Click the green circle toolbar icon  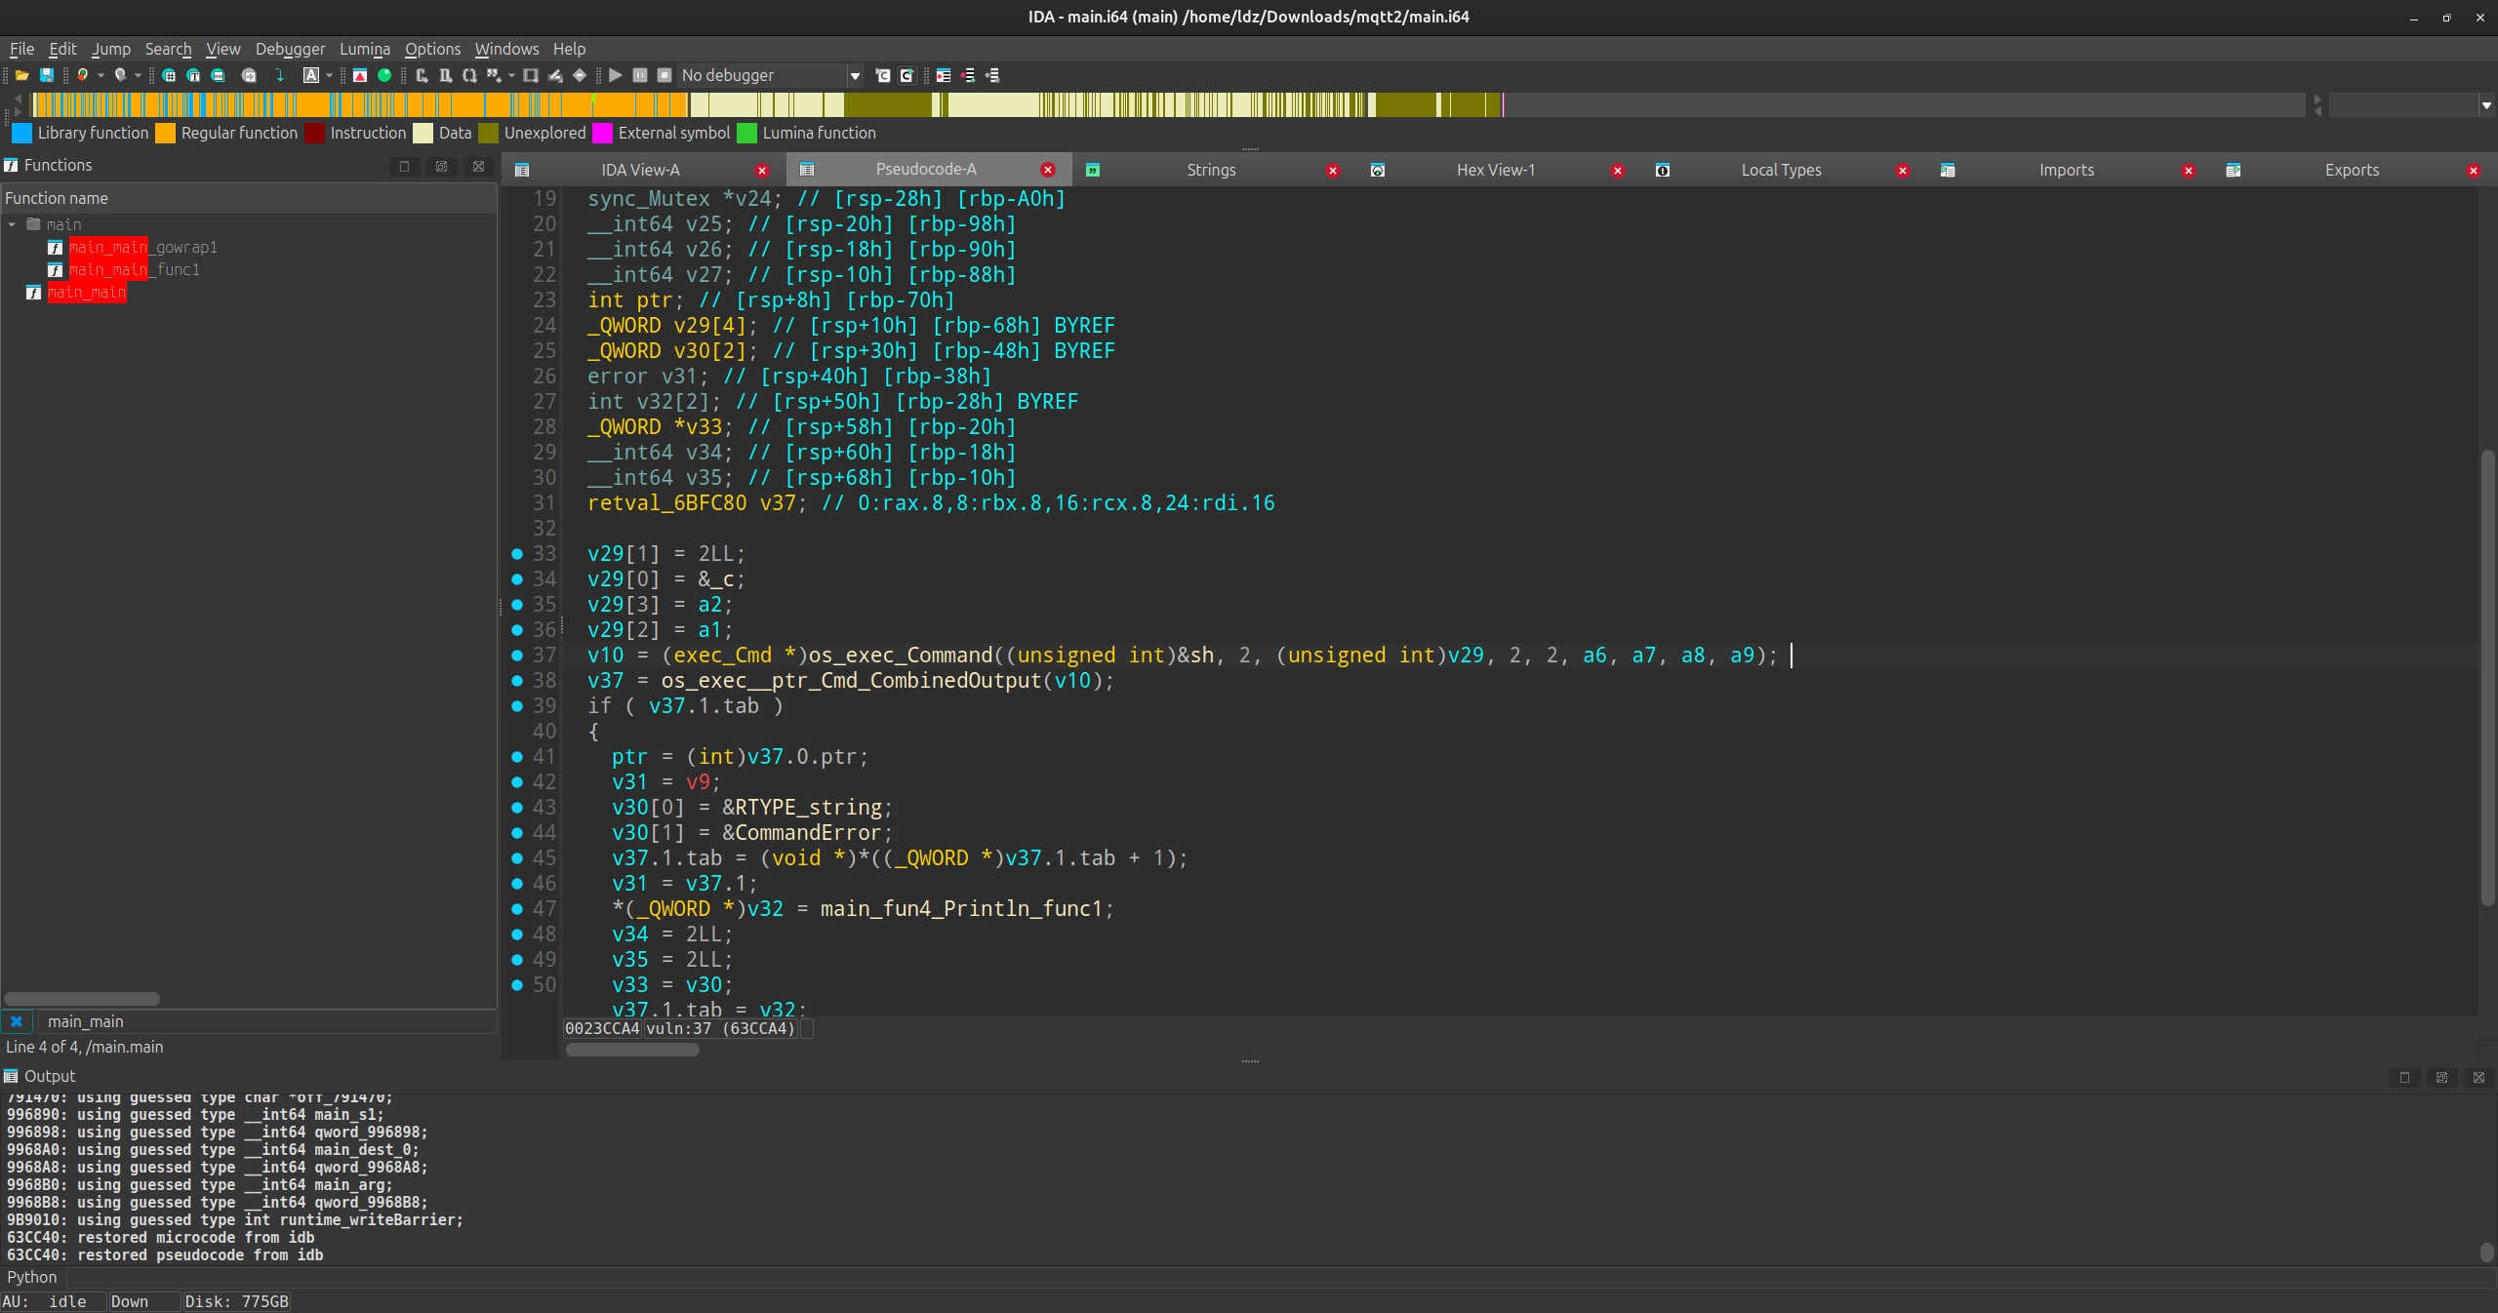[384, 75]
